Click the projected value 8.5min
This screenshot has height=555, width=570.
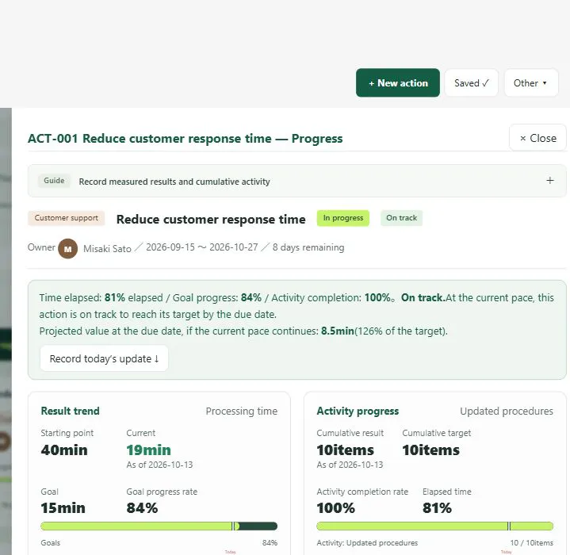point(338,331)
